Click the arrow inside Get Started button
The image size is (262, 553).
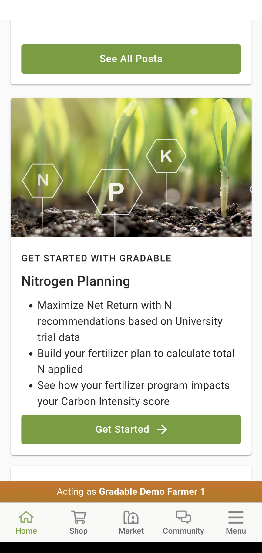point(162,429)
